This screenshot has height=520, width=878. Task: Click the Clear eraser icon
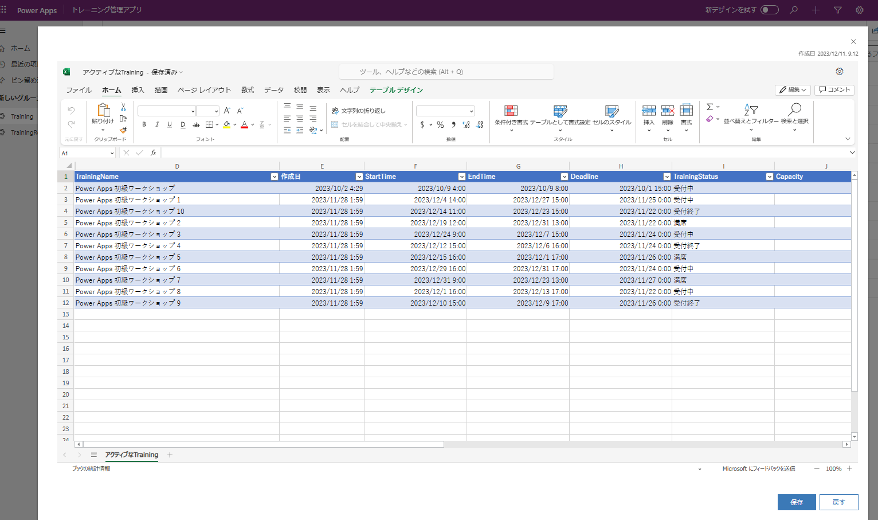(710, 119)
